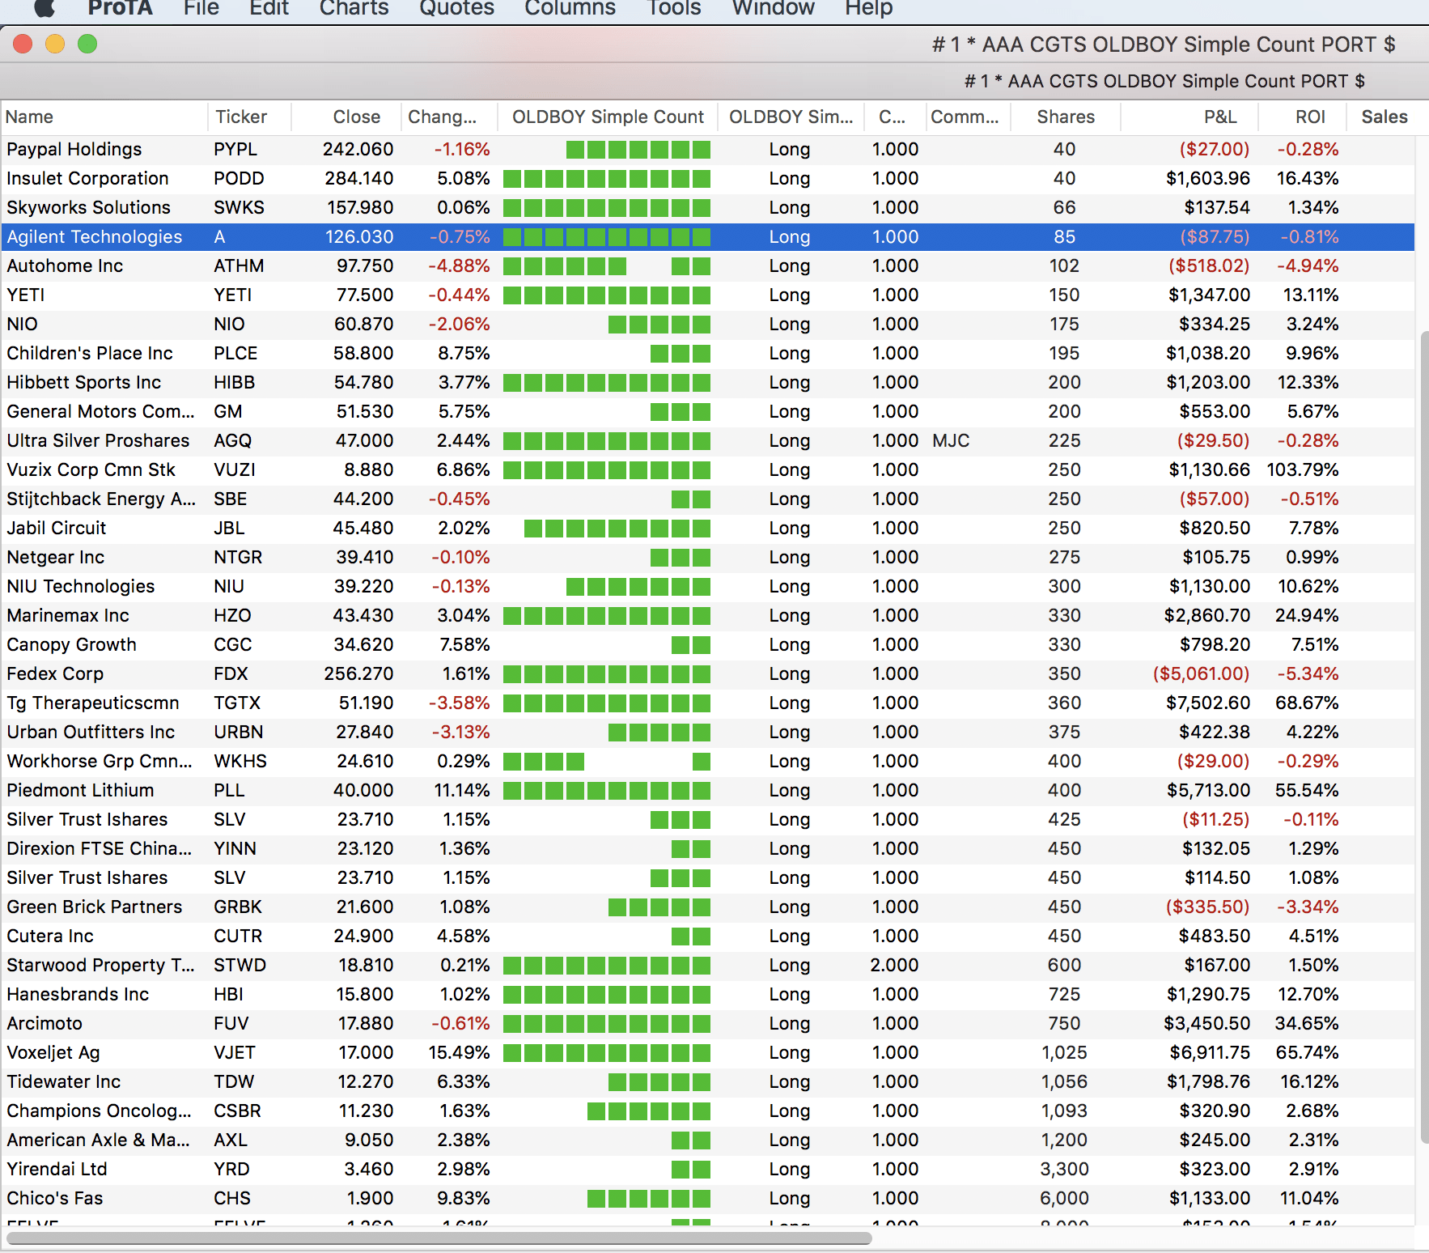Viewport: 1429px width, 1253px height.
Task: Select NIU Technologies name
Action: (81, 586)
